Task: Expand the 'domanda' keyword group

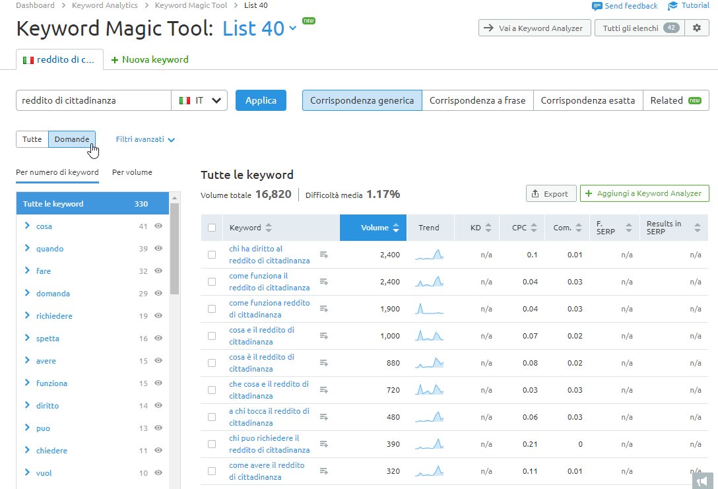Action: click(x=27, y=292)
